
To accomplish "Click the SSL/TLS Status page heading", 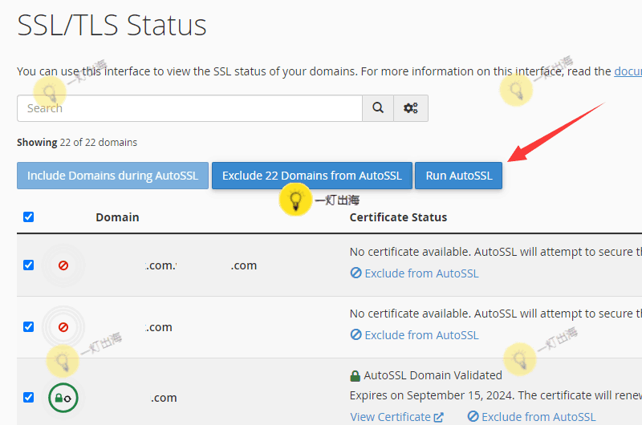I will [112, 26].
